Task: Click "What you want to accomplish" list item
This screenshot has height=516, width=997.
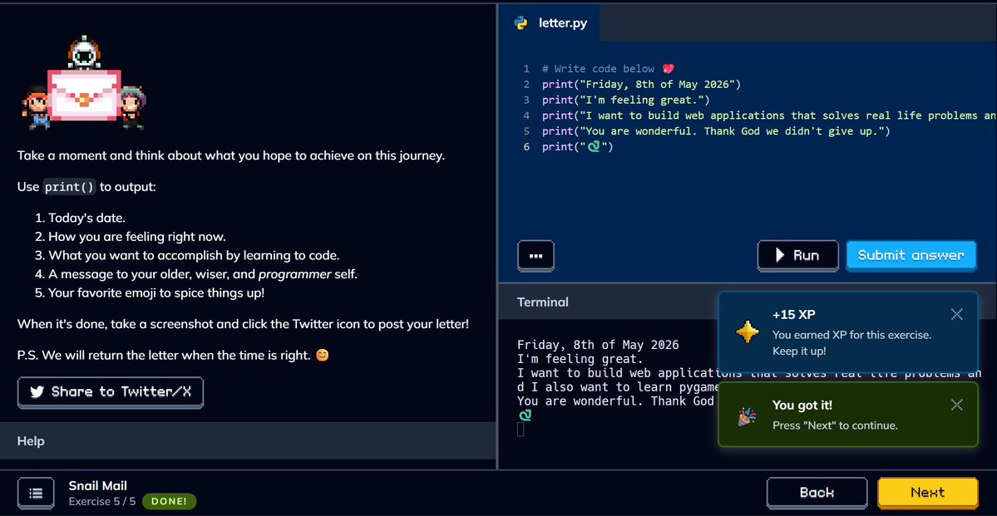Action: tap(194, 255)
